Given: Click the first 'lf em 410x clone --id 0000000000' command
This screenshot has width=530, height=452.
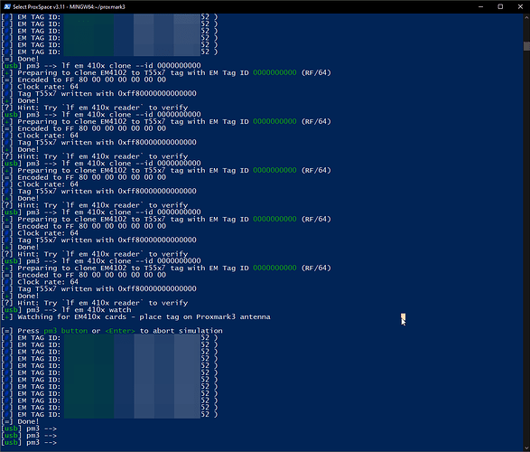Looking at the screenshot, I should (x=131, y=66).
